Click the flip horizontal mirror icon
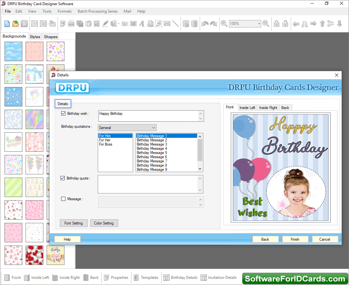Image resolution: width=349 pixels, height=285 pixels. point(304,24)
